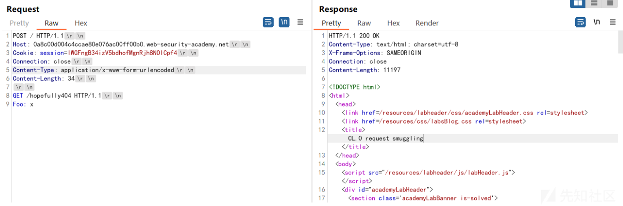Click the '<html>' tag on line 8
This screenshot has width=623, height=206.
click(339, 96)
